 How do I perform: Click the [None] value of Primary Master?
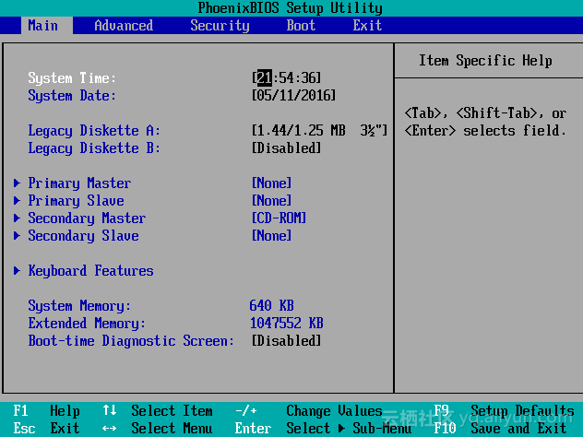click(x=272, y=183)
